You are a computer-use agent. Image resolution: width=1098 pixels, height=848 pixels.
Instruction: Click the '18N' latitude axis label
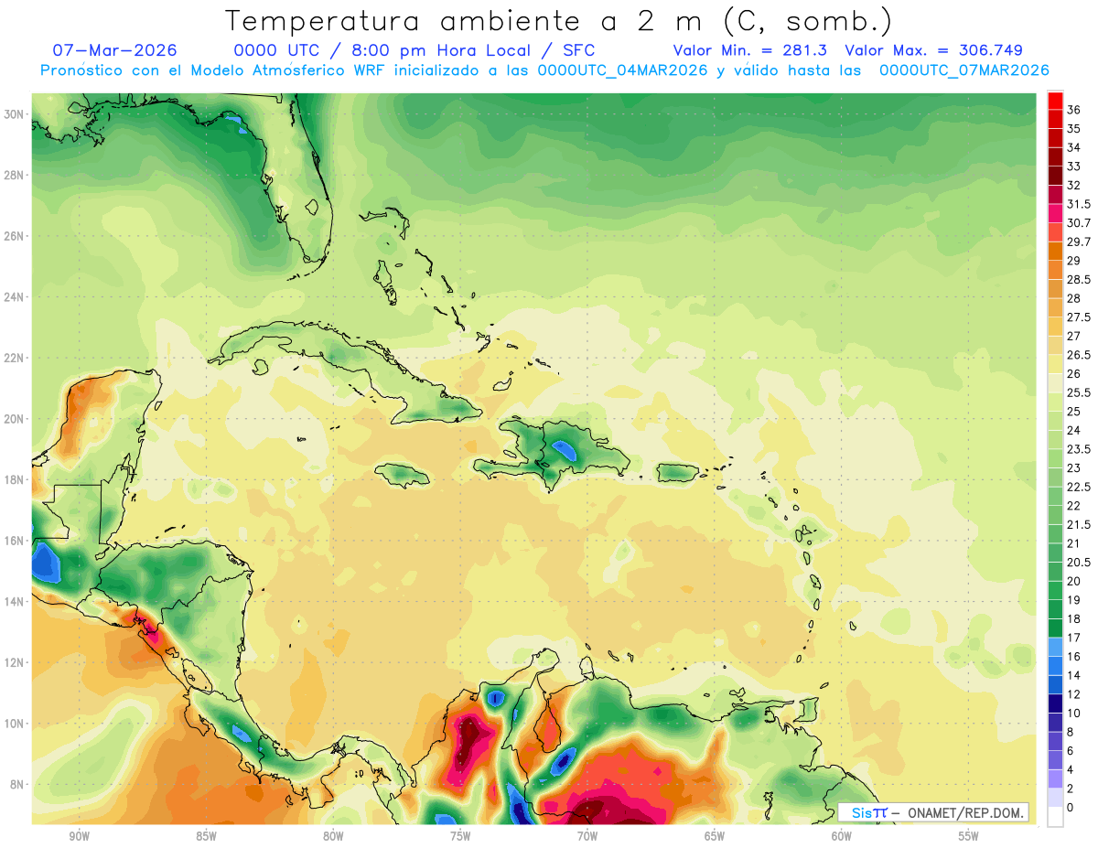(x=14, y=480)
